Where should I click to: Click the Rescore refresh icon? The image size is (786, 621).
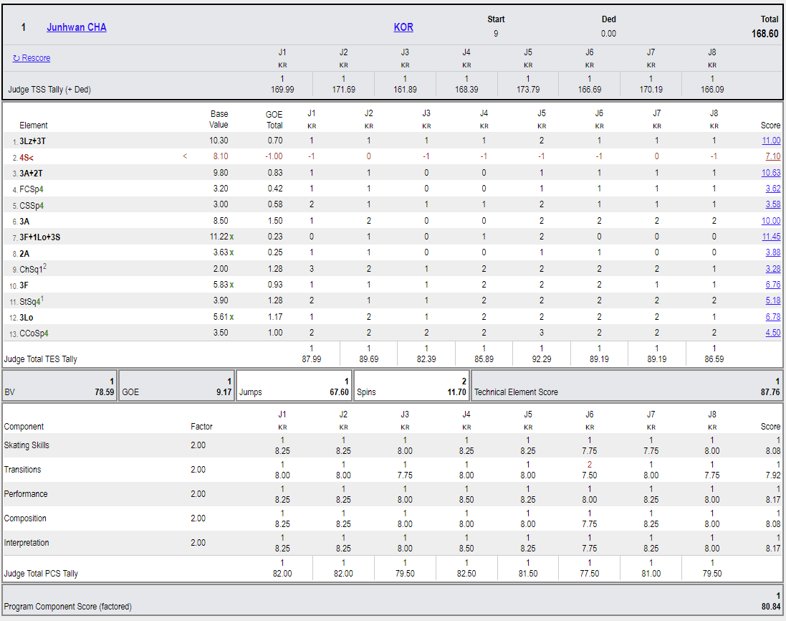[16, 58]
